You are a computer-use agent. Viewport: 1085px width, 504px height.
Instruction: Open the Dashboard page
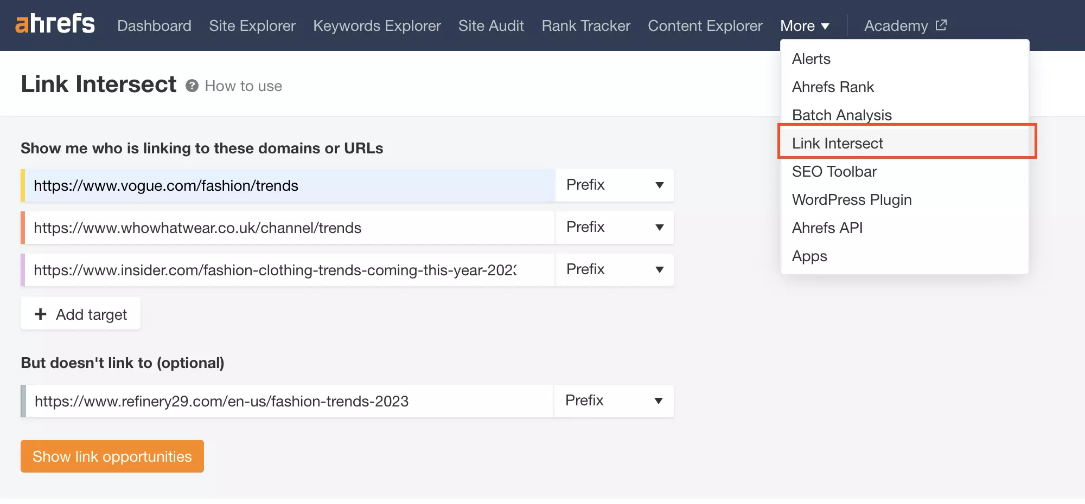click(154, 25)
